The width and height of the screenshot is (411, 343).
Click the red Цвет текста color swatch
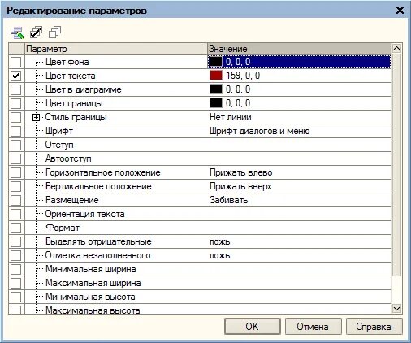[x=216, y=76]
